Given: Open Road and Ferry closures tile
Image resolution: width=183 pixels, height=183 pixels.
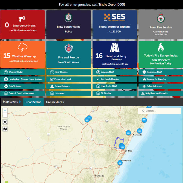Looking at the screenshot, I should pos(115,54).
